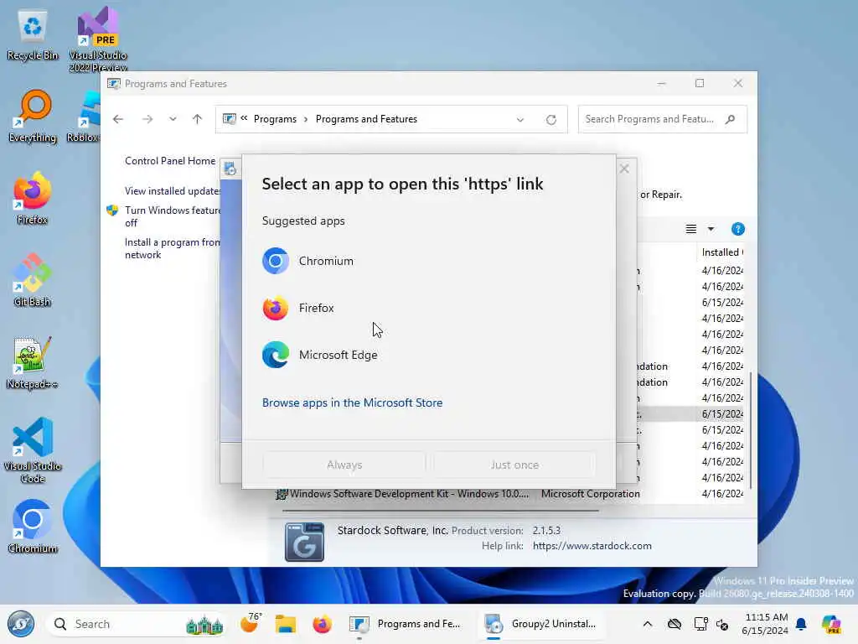Open View installed updates link
This screenshot has height=644, width=858.
point(172,190)
